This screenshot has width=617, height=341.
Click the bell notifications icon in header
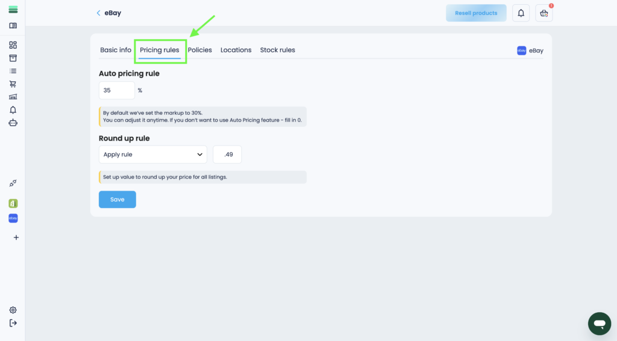(521, 13)
